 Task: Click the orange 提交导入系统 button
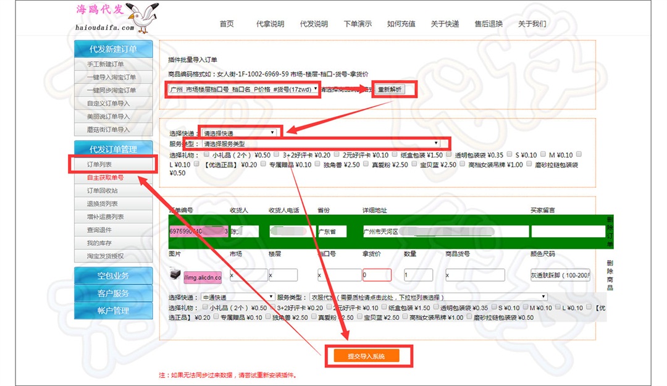[366, 356]
